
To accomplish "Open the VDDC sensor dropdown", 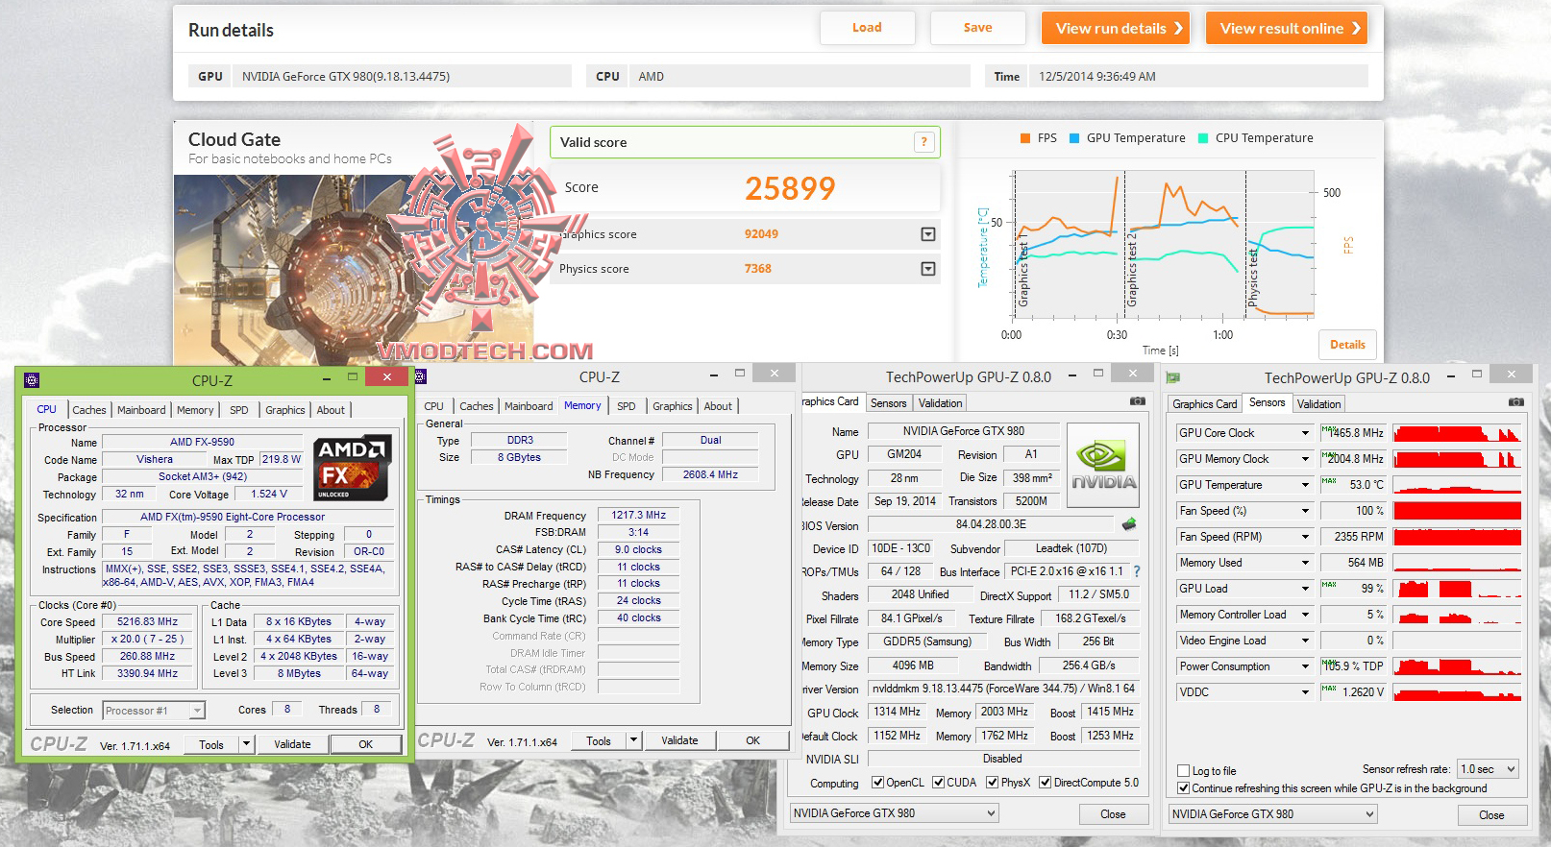I will 1305,692.
